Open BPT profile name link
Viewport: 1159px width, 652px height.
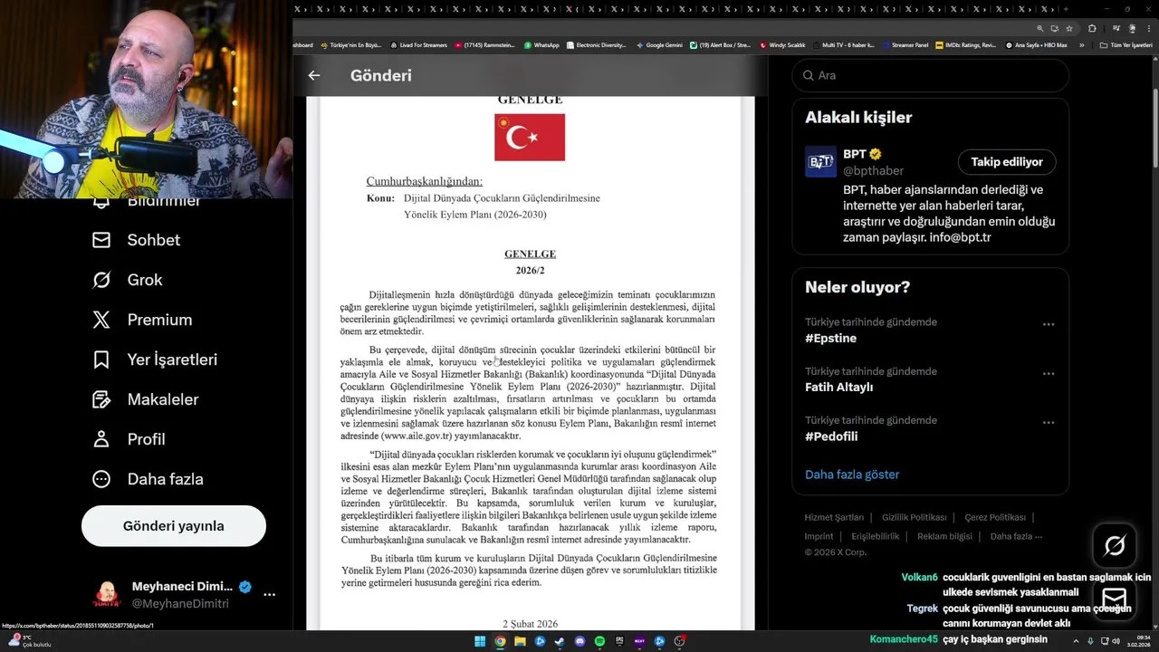pos(854,154)
